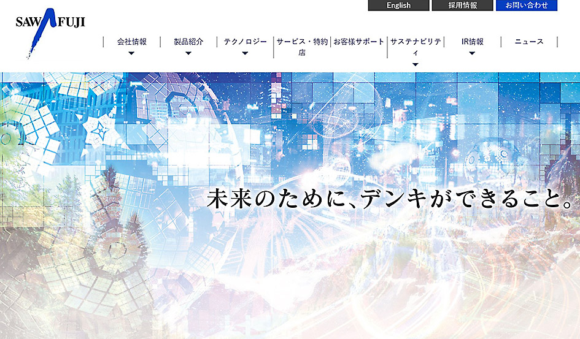The height and width of the screenshot is (339, 580).
Task: Expand the arrow beneath サステナビリティ
Action: coord(416,64)
